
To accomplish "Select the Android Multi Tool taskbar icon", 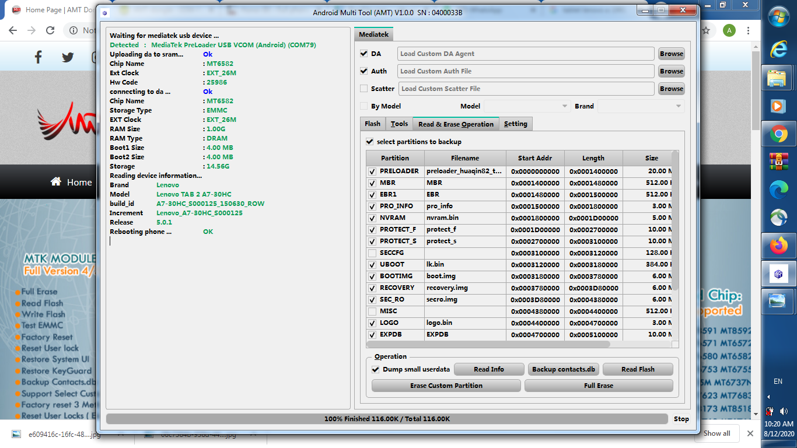I will coord(778,273).
